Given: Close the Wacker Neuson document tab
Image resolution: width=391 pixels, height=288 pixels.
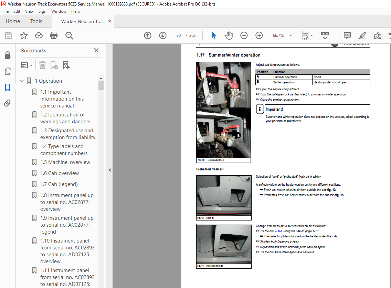Looking at the screenshot, I should pyautogui.click(x=109, y=21).
